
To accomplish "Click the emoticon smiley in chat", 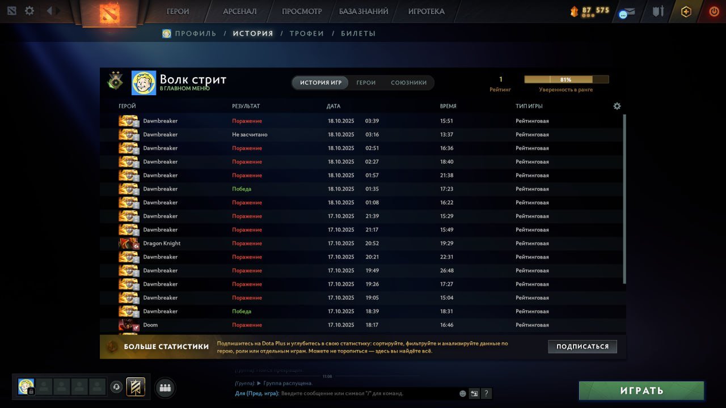I will tap(463, 393).
